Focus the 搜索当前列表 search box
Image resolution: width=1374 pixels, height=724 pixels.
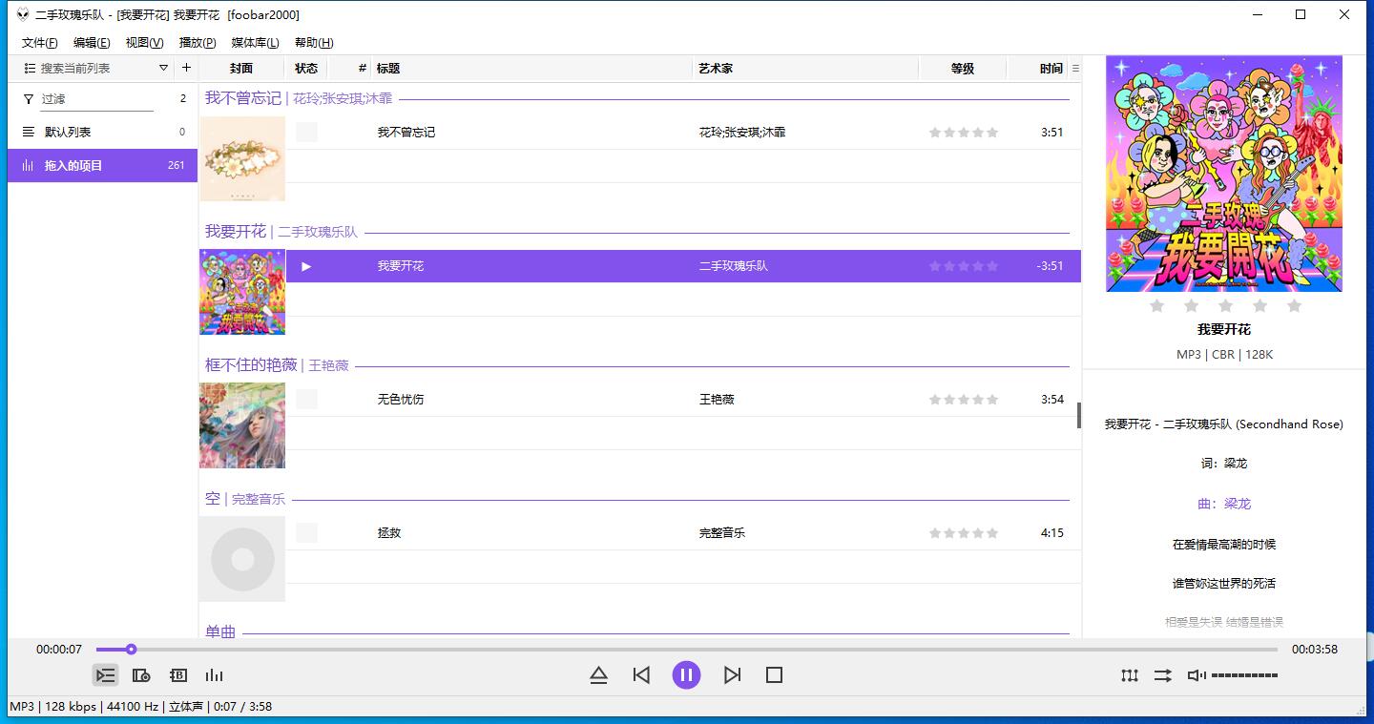(95, 69)
